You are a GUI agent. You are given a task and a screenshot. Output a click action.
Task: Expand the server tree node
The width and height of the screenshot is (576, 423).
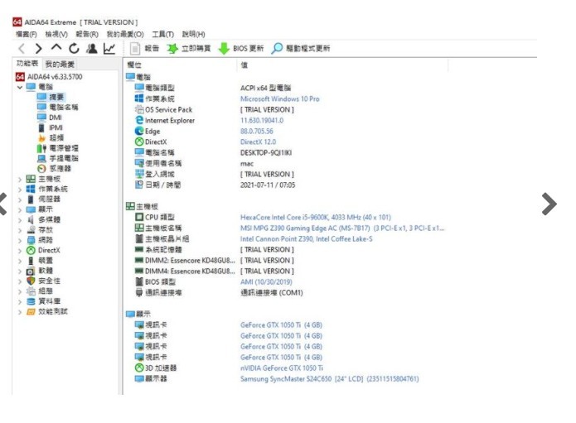click(20, 200)
